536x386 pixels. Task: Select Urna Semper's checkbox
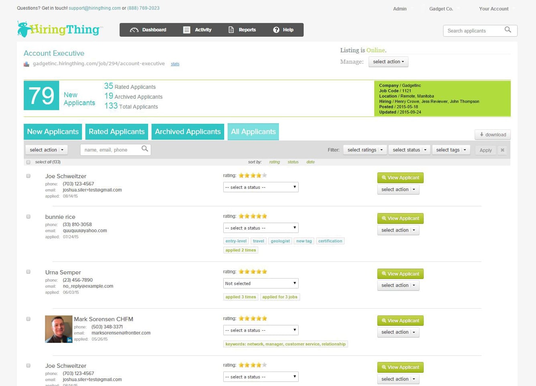point(28,272)
